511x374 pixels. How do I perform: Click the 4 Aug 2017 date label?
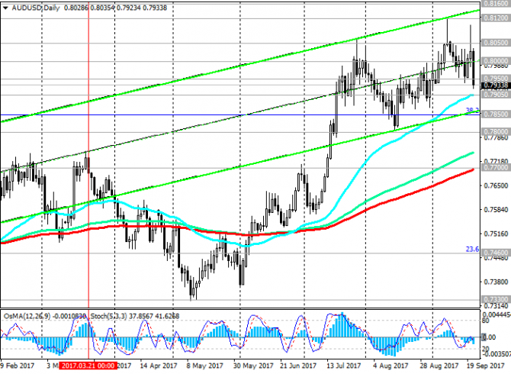point(390,366)
